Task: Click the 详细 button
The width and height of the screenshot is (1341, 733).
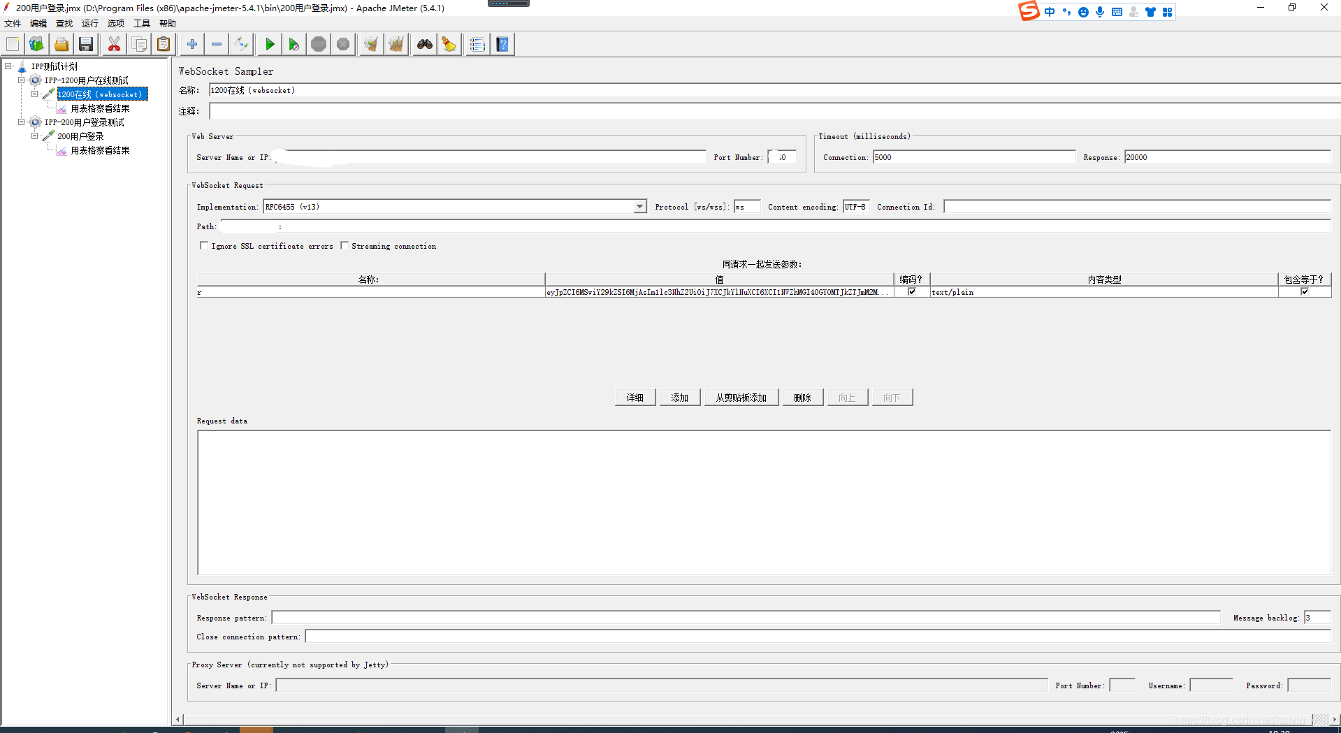Action: (635, 398)
